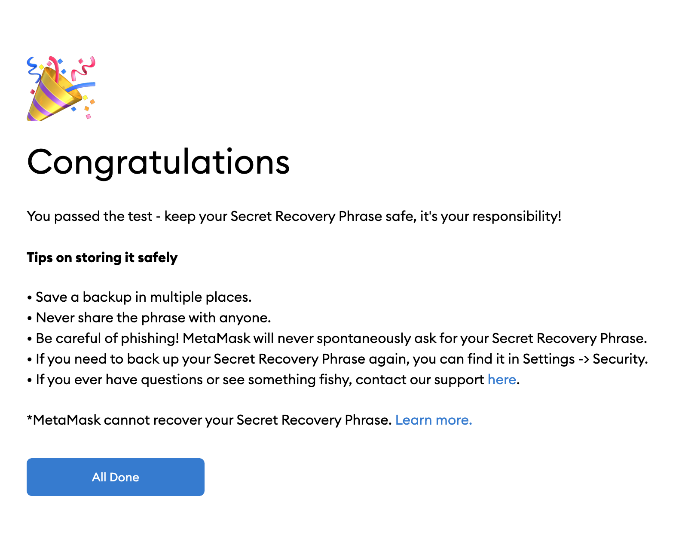Click the word 'MetaMask' in phishing tip
This screenshot has width=685, height=551.
pyautogui.click(x=216, y=339)
